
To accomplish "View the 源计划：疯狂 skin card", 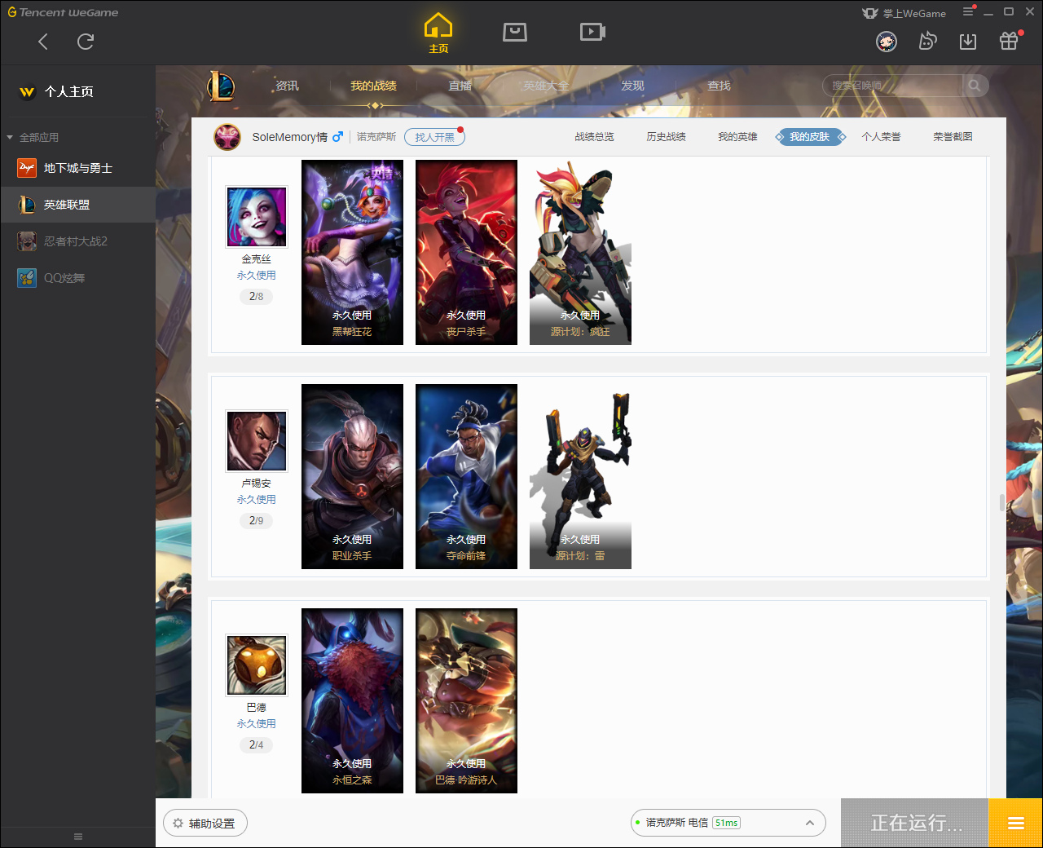I will (x=580, y=252).
